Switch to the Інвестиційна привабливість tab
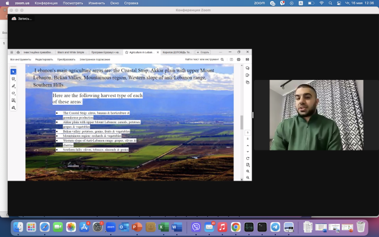 click(38, 52)
